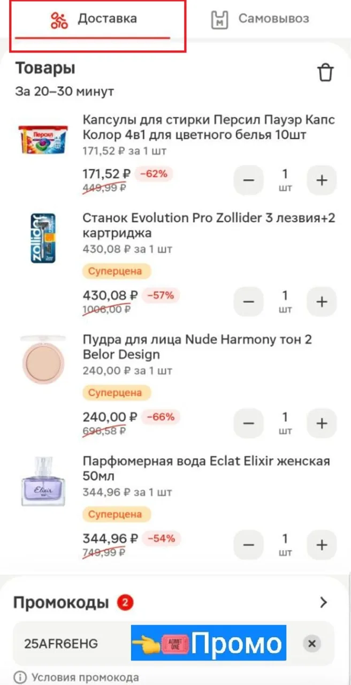The width and height of the screenshot is (351, 685).
Task: Decrease quantity of Zollider razor
Action: click(248, 302)
